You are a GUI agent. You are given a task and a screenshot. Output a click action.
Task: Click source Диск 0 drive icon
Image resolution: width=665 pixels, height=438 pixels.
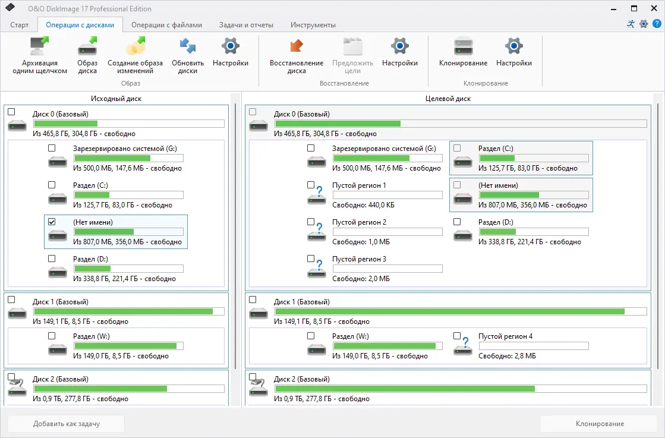(17, 125)
